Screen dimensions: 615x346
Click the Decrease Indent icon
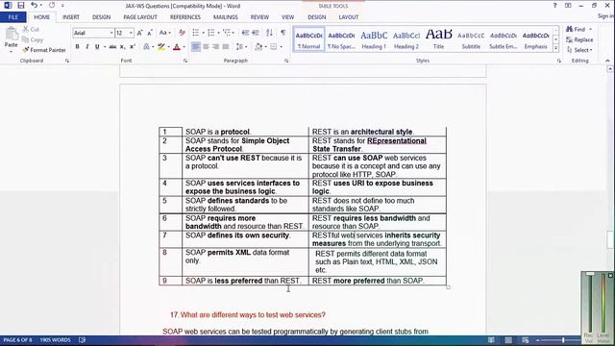245,33
